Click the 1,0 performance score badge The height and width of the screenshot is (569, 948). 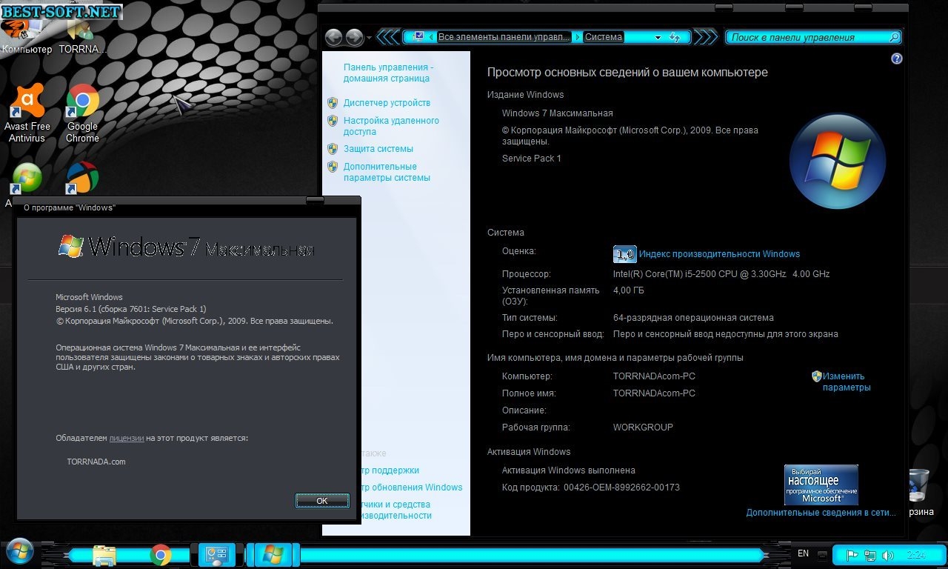(625, 254)
